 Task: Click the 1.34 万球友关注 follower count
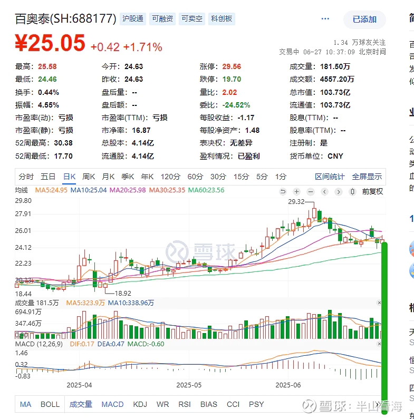click(360, 43)
